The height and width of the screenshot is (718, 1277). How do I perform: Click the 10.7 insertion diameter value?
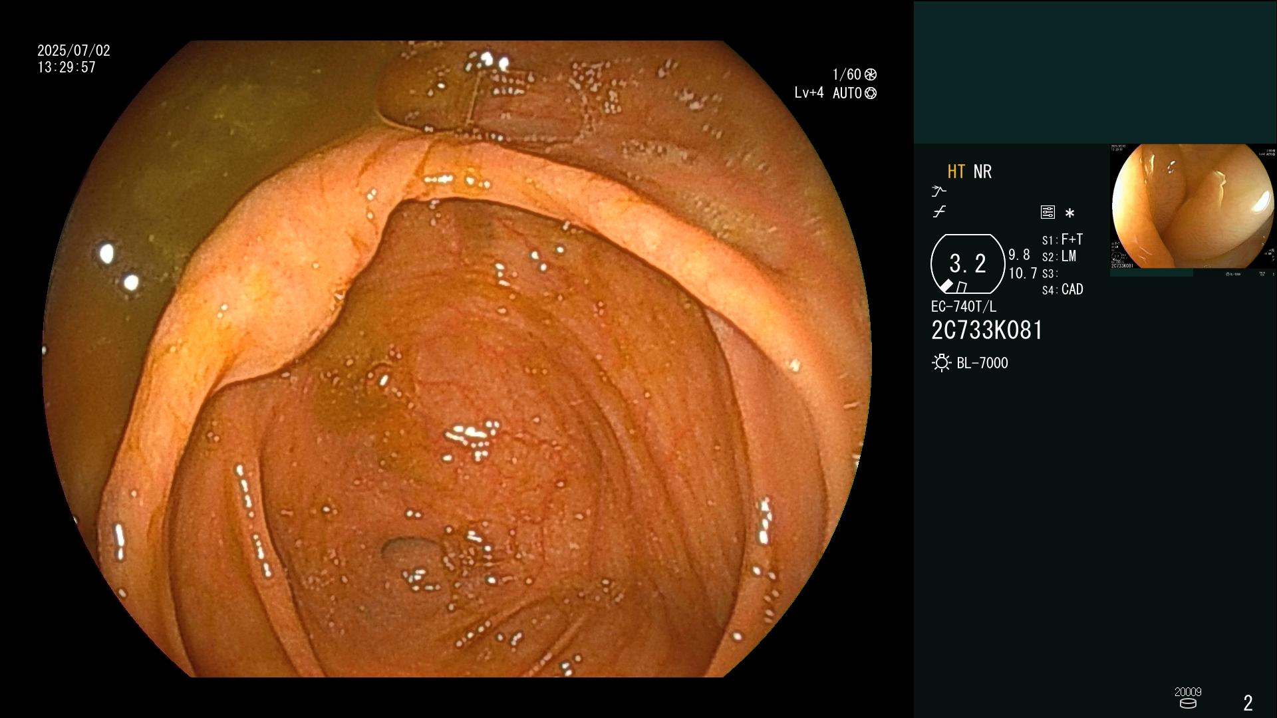tap(1023, 273)
